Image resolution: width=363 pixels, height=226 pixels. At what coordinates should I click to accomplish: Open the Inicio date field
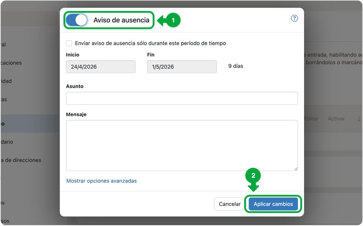click(x=101, y=66)
